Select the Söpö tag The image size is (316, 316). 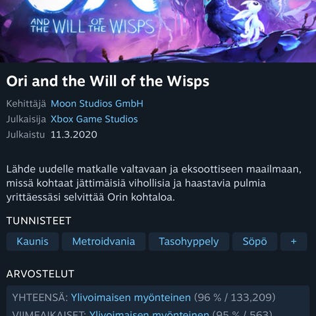click(x=255, y=242)
